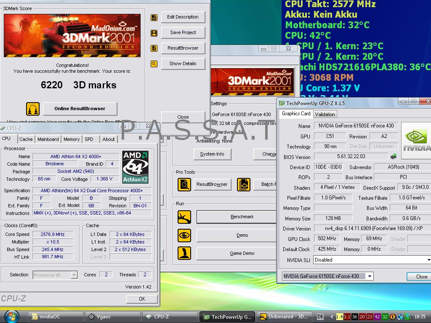Click the 1.4 temperature tray icon
The height and width of the screenshot is (323, 431).
(340, 317)
